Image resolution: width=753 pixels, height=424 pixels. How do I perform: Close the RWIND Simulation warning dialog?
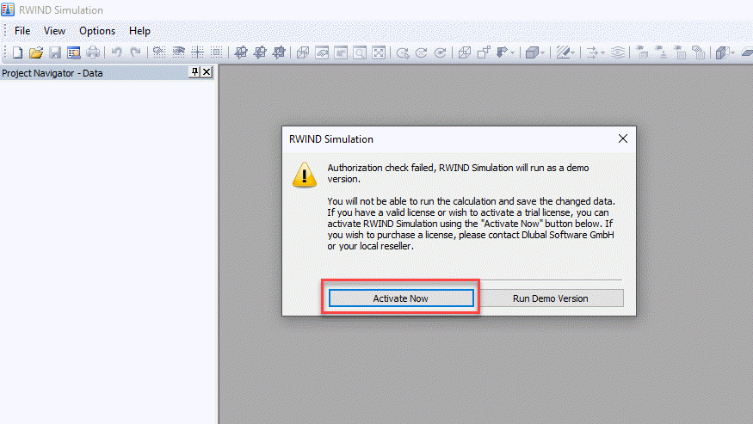623,138
